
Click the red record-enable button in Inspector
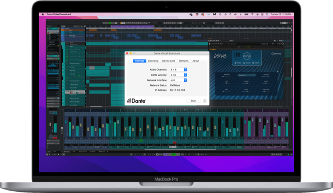(48, 33)
